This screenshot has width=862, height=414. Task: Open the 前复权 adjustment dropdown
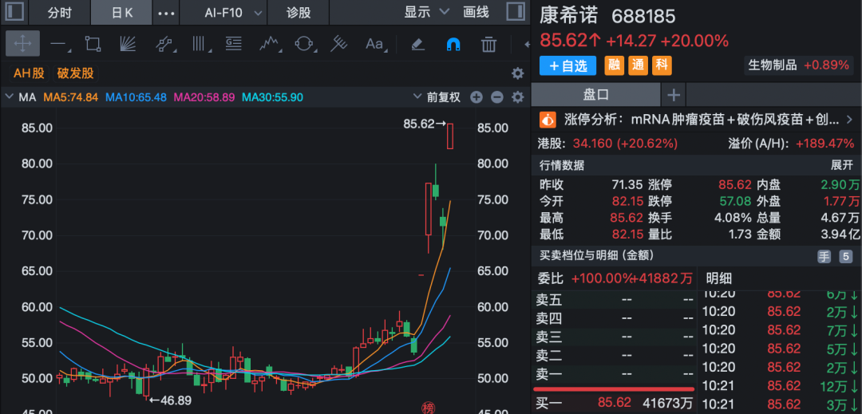pyautogui.click(x=437, y=98)
